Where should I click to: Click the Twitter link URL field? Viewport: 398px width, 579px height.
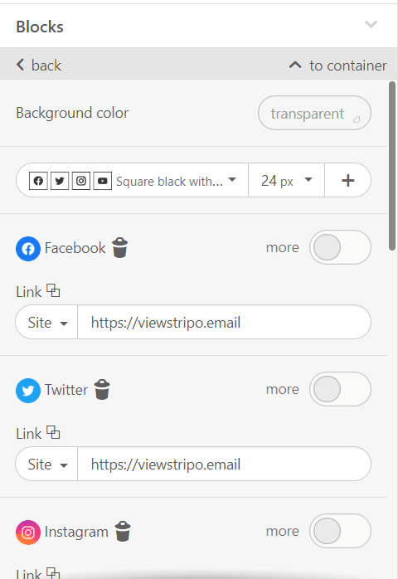(224, 465)
